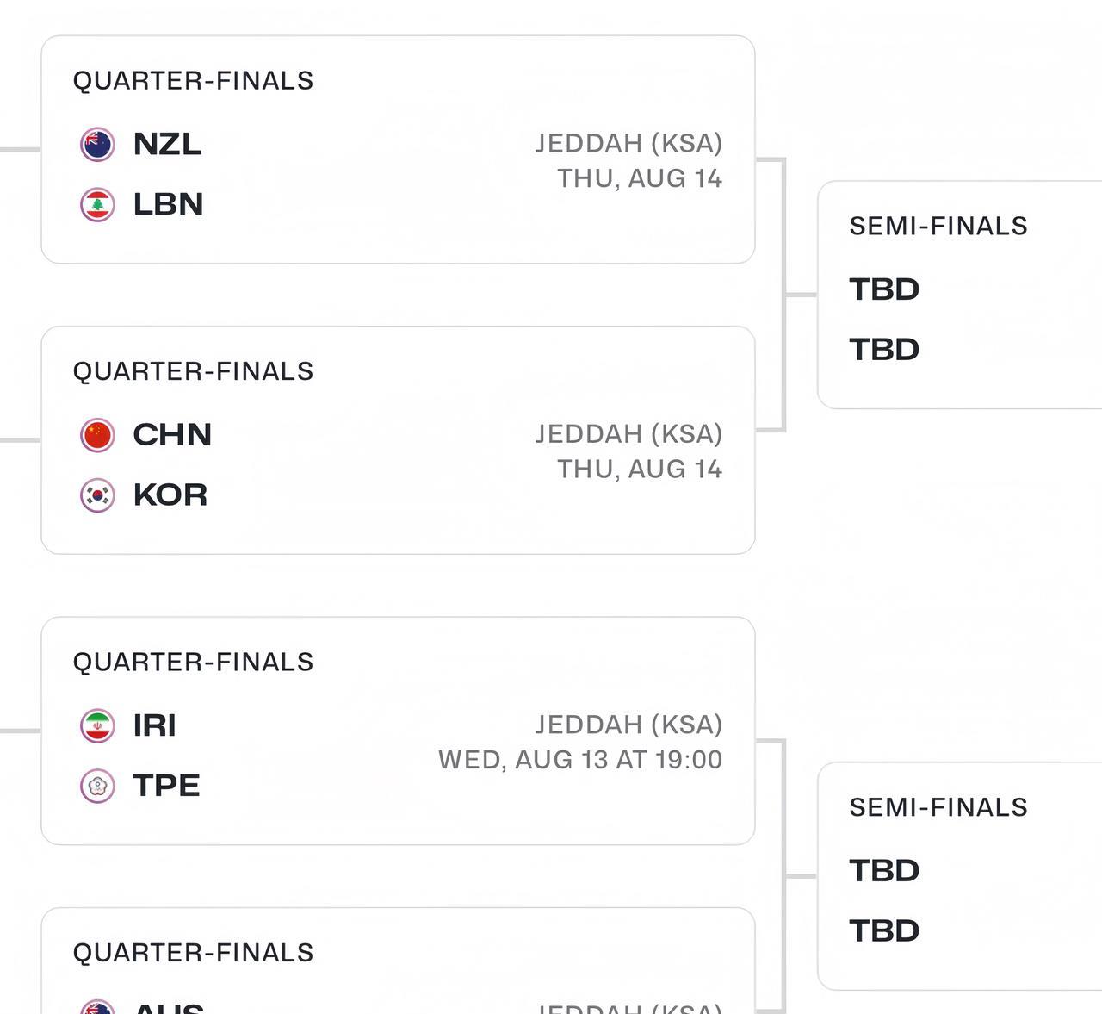Open the TPE team link
1102x1014 pixels.
pos(166,786)
